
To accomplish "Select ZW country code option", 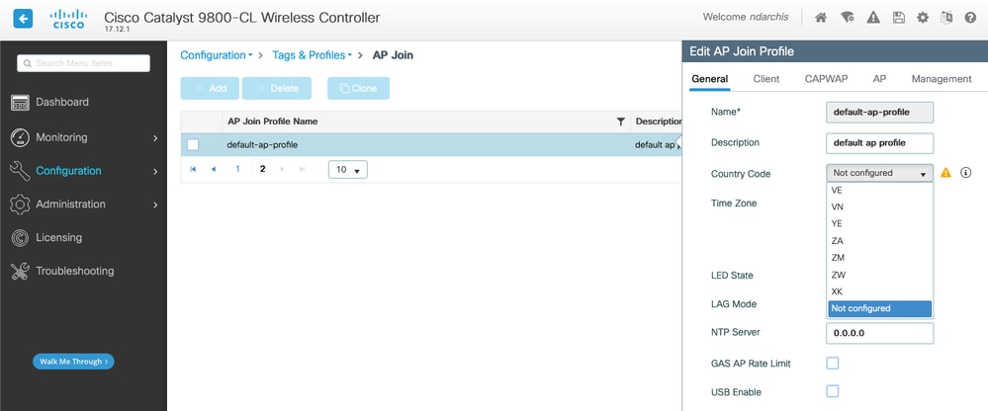I will pos(879,275).
